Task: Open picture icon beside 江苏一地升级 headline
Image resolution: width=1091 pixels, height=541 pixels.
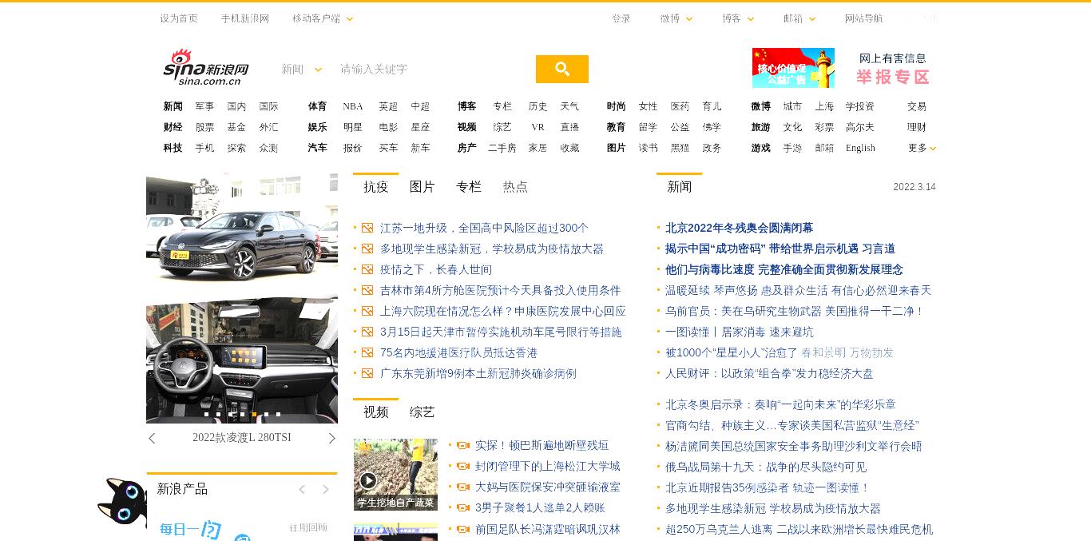Action: [x=367, y=228]
